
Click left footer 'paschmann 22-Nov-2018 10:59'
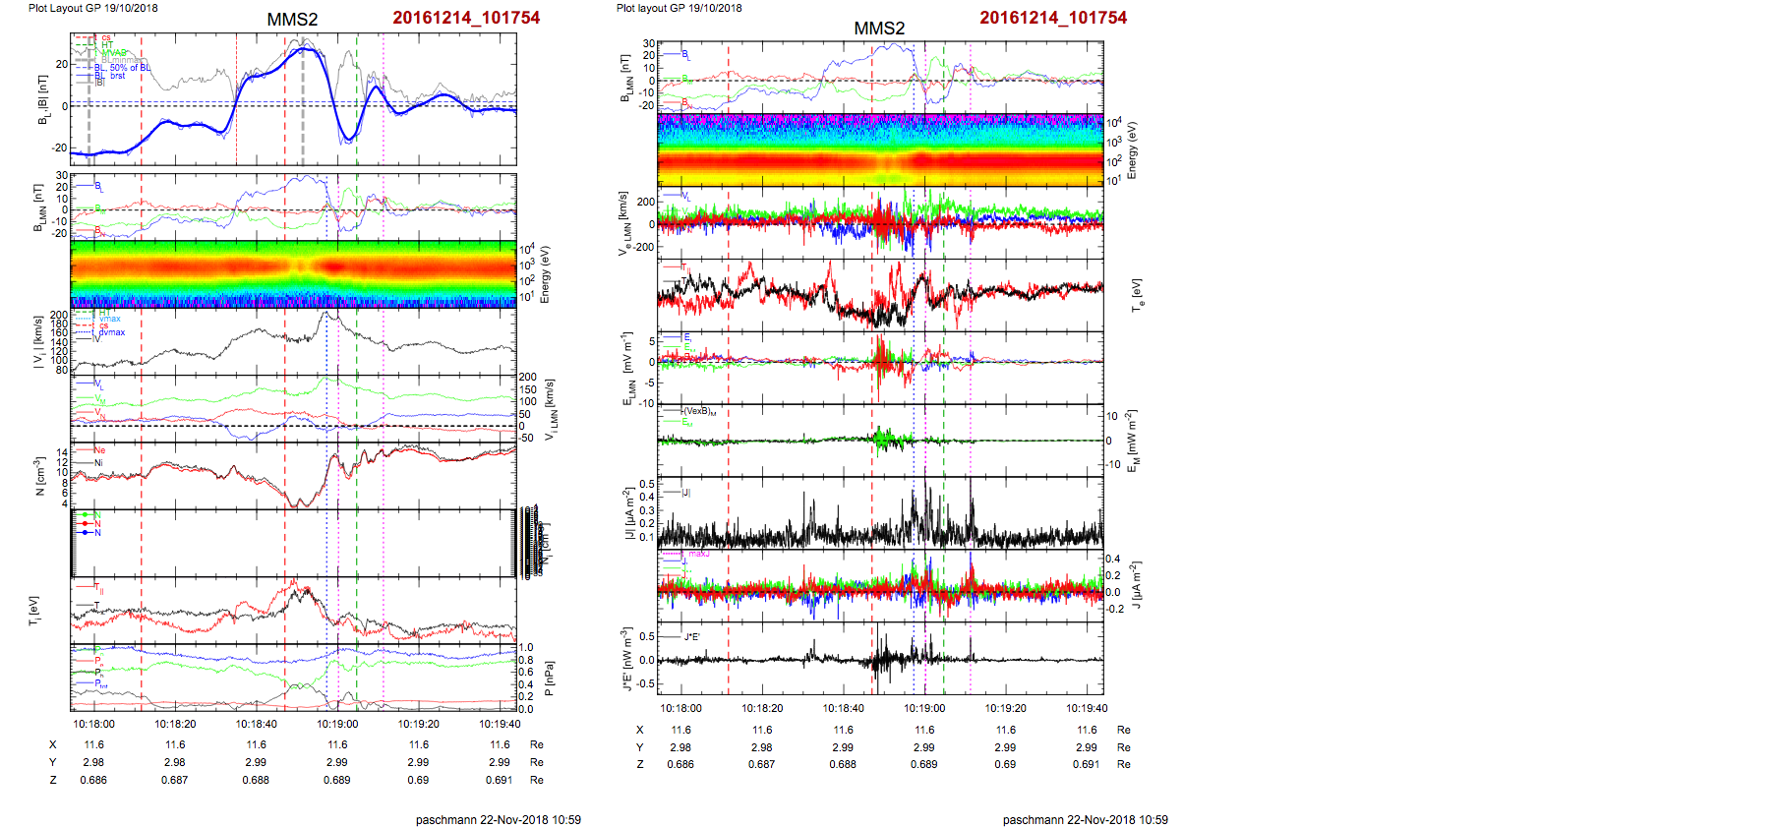[x=498, y=819]
